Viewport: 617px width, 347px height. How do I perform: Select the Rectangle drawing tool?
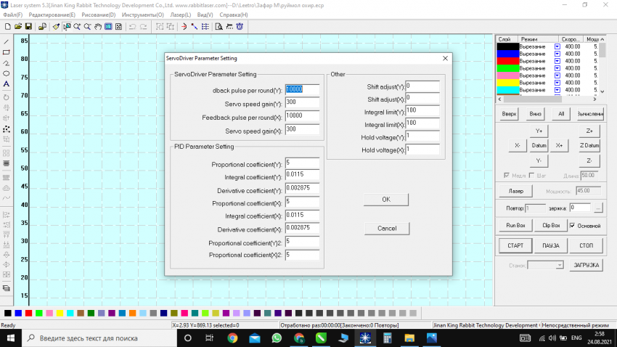7,52
